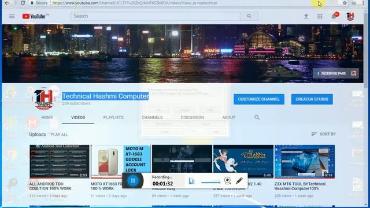Image resolution: width=370 pixels, height=208 pixels.
Task: Select the recorder pencil annotation tool
Action: click(239, 181)
